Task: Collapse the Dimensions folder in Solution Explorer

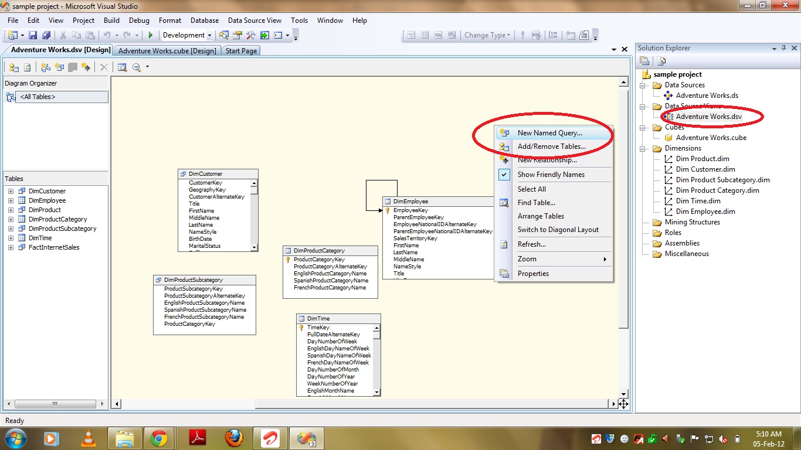Action: click(643, 149)
